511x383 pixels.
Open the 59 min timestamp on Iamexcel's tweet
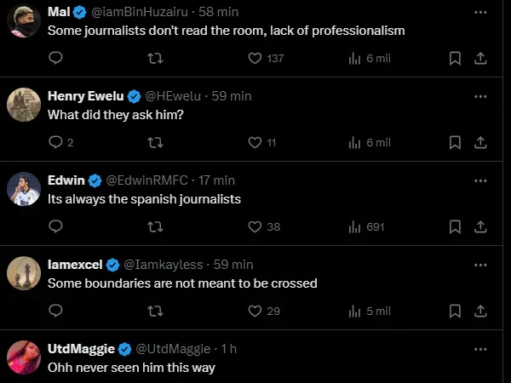(233, 265)
